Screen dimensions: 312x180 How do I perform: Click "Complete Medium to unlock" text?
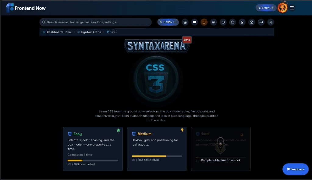(221, 160)
